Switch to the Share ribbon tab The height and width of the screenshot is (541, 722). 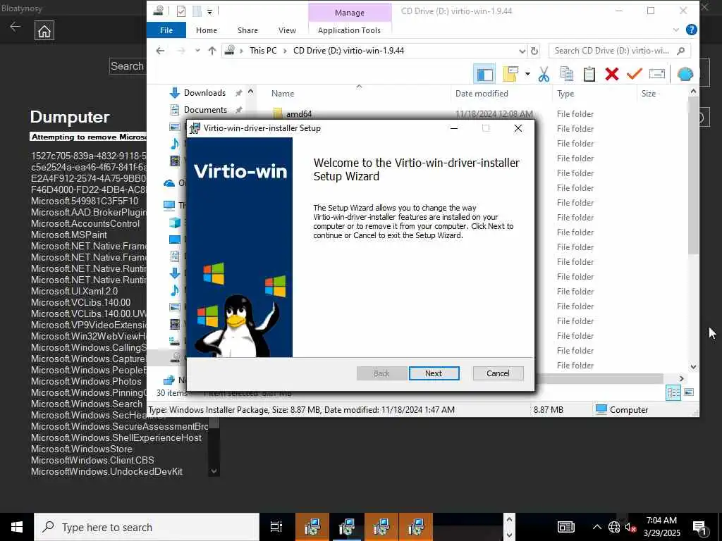tap(247, 30)
